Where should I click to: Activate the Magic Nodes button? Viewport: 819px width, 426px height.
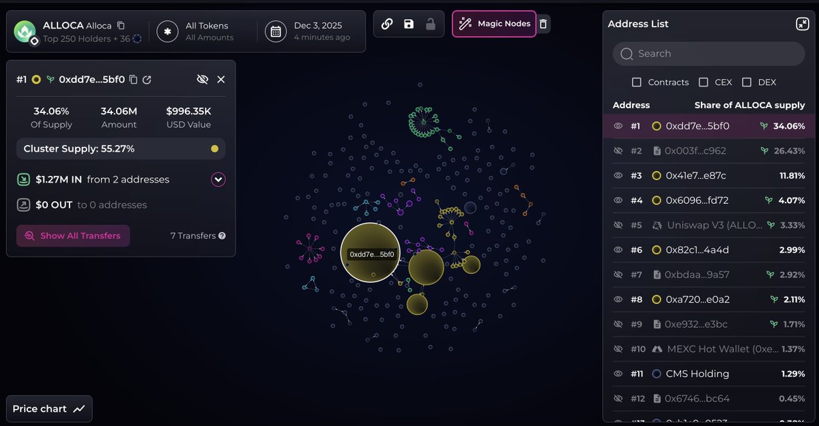tap(494, 24)
